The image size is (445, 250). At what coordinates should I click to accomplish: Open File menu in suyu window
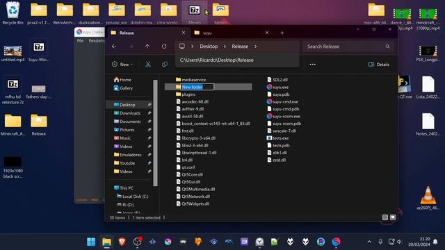pos(81,41)
